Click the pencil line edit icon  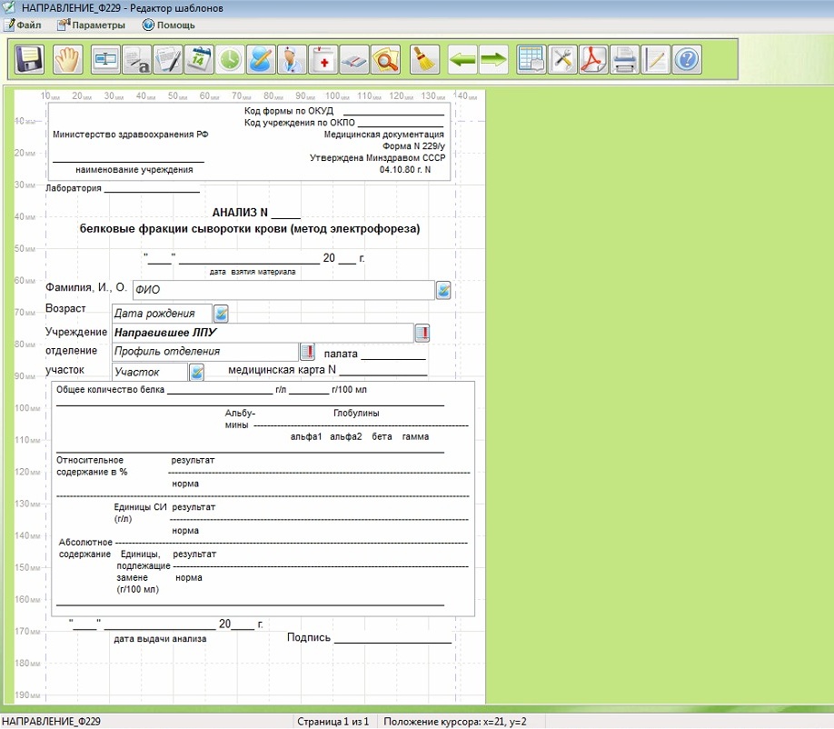[655, 60]
